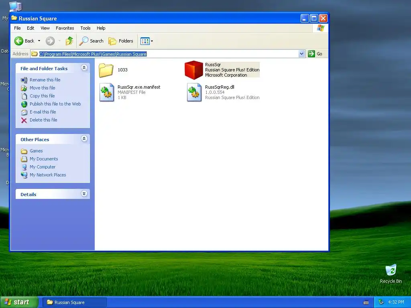The image size is (411, 308).
Task: Collapse the Other Places panel
Action: point(84,139)
